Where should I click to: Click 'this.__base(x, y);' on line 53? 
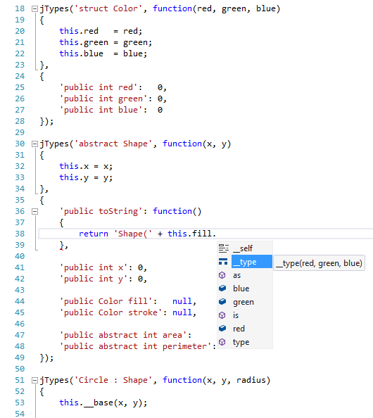[x=103, y=403]
